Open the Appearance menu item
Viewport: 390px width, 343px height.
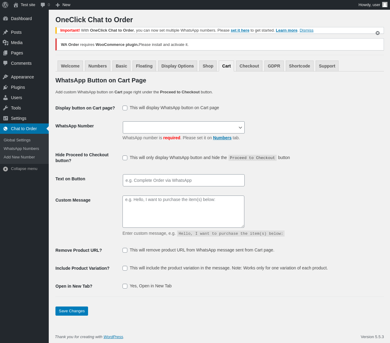pos(24,77)
